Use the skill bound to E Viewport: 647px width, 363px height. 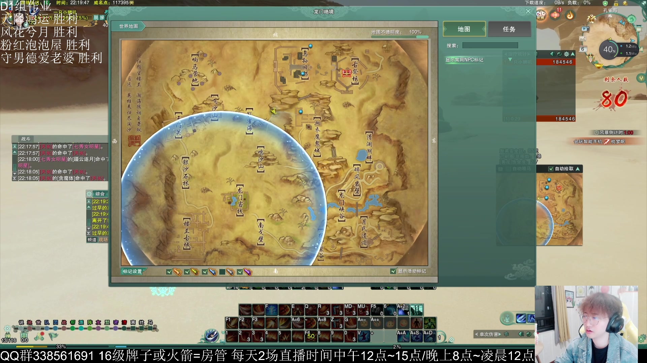(x=298, y=310)
